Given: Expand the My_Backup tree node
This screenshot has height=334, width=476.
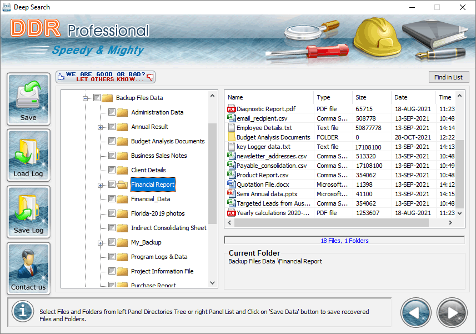Looking at the screenshot, I should click(x=100, y=243).
